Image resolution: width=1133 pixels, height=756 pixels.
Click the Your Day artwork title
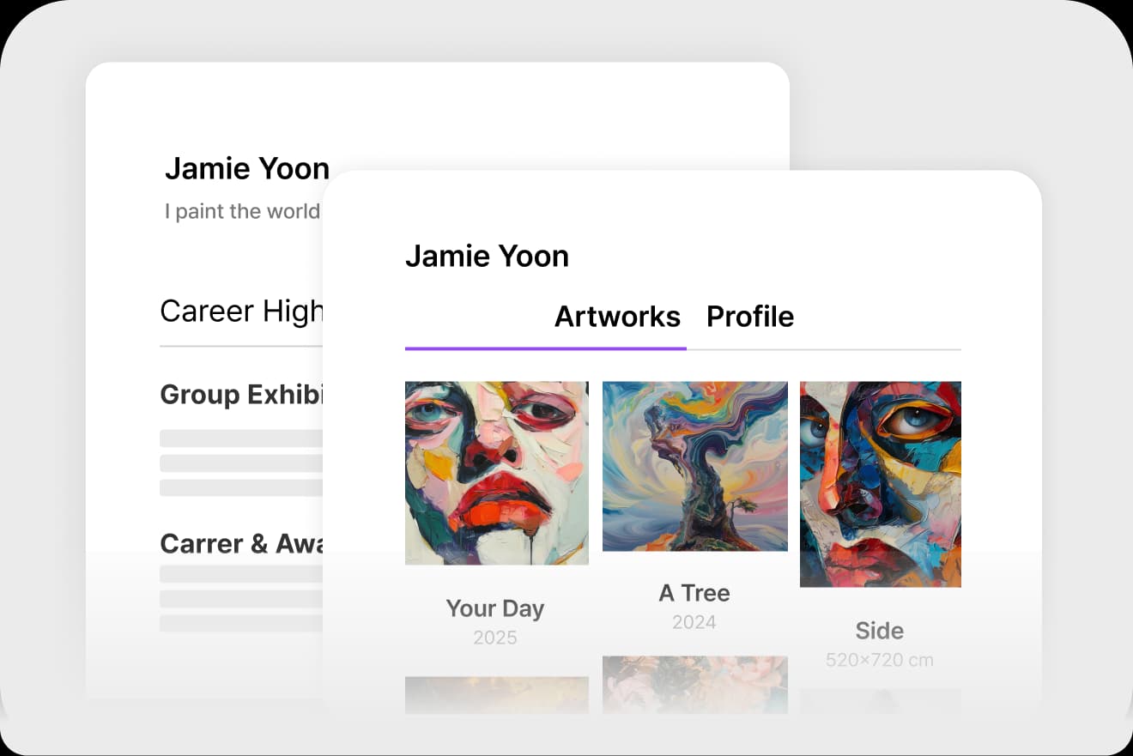pos(495,608)
